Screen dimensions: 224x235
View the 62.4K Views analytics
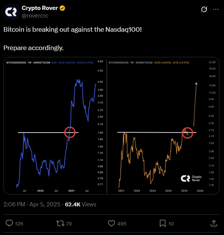(x=81, y=204)
